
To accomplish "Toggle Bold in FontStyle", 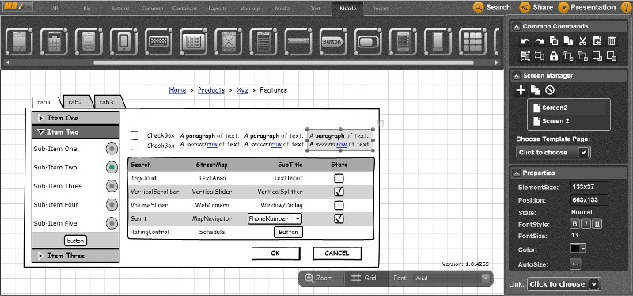I will [x=574, y=224].
